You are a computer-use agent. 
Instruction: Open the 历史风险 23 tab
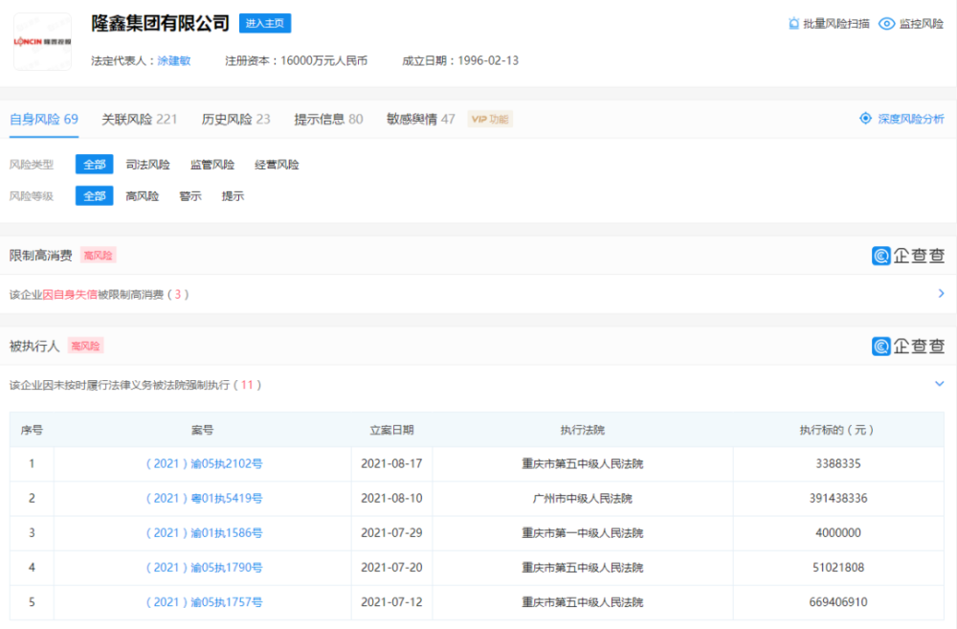click(235, 120)
